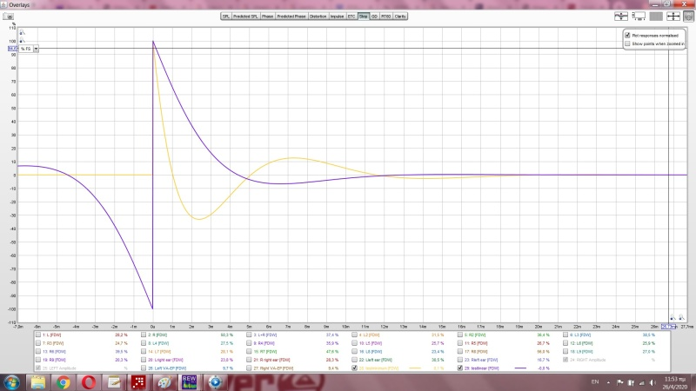Switch to the Predicted SPL tab
This screenshot has height=391, width=696.
click(244, 16)
